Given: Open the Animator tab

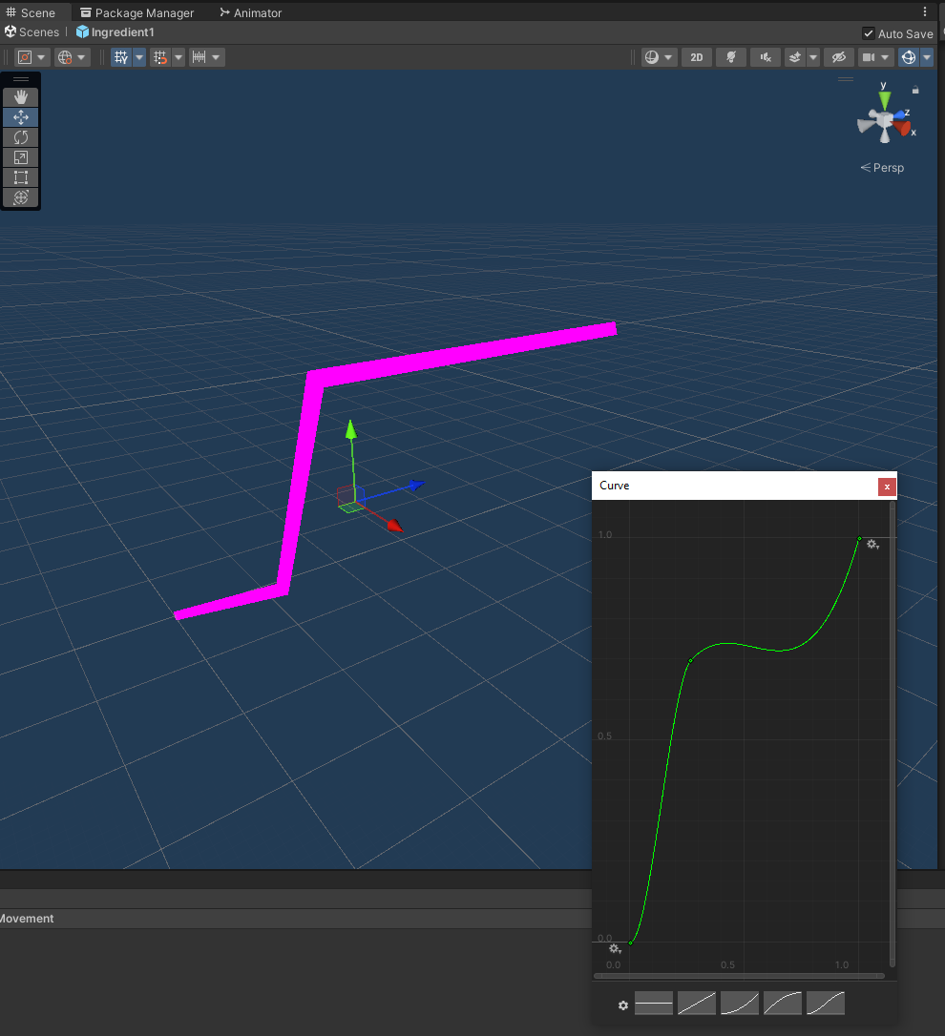Looking at the screenshot, I should tap(250, 12).
